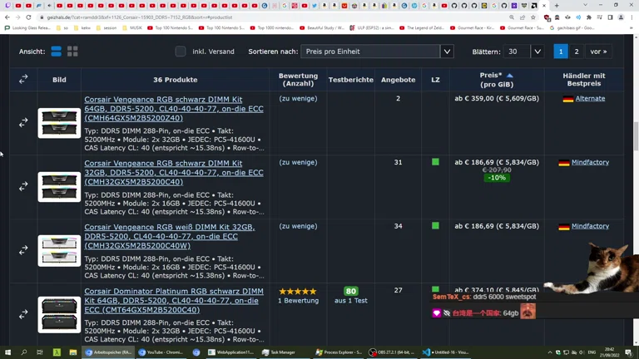
Task: Click the five-star rating for Dominator Platinum
Action: click(x=298, y=292)
